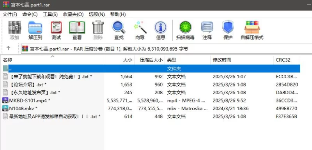Click the packed size value 960
This screenshot has width=312, height=150.
tap(159, 85)
